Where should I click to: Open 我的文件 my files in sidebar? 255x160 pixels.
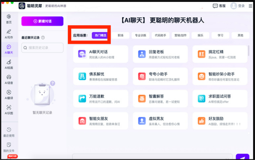pyautogui.click(x=8, y=147)
